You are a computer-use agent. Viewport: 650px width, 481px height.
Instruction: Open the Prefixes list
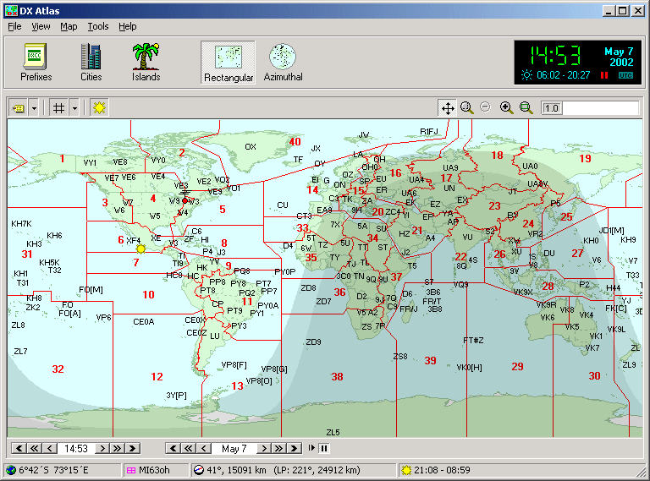pos(36,62)
